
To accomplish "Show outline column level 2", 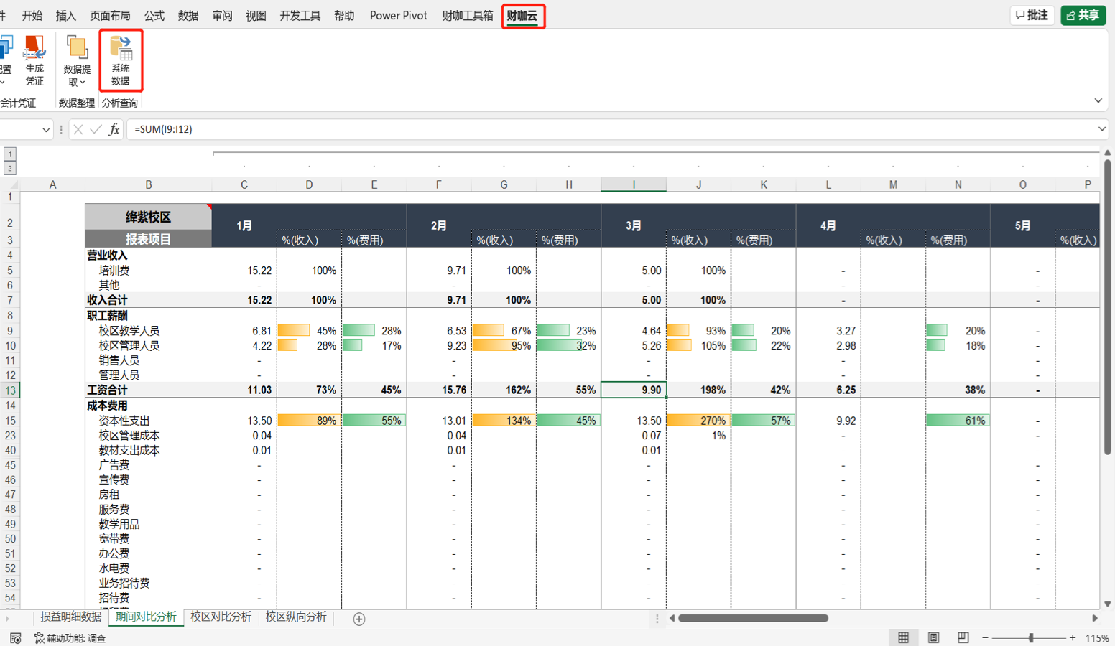I will [x=10, y=168].
